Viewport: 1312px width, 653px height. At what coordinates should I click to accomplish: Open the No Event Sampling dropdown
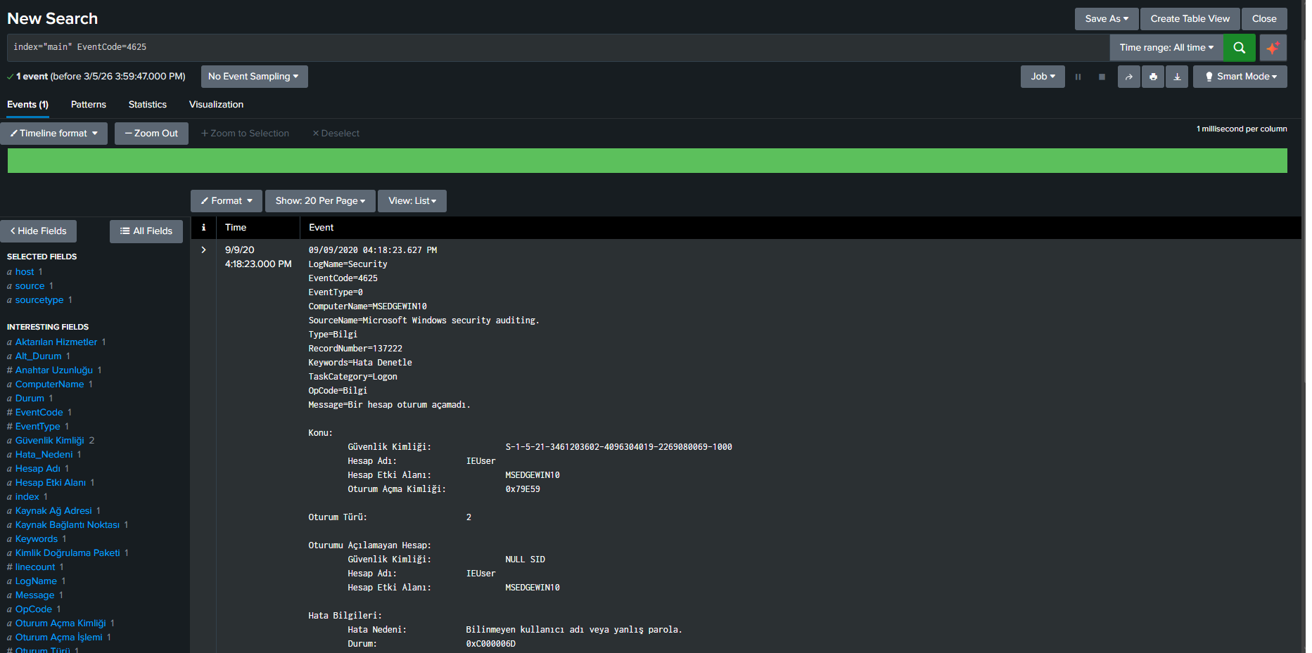point(254,77)
